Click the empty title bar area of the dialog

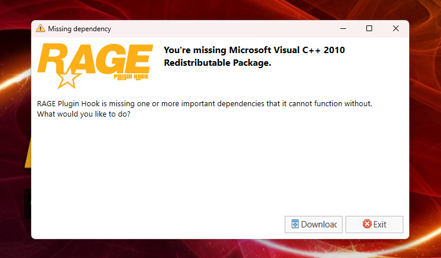pos(220,28)
